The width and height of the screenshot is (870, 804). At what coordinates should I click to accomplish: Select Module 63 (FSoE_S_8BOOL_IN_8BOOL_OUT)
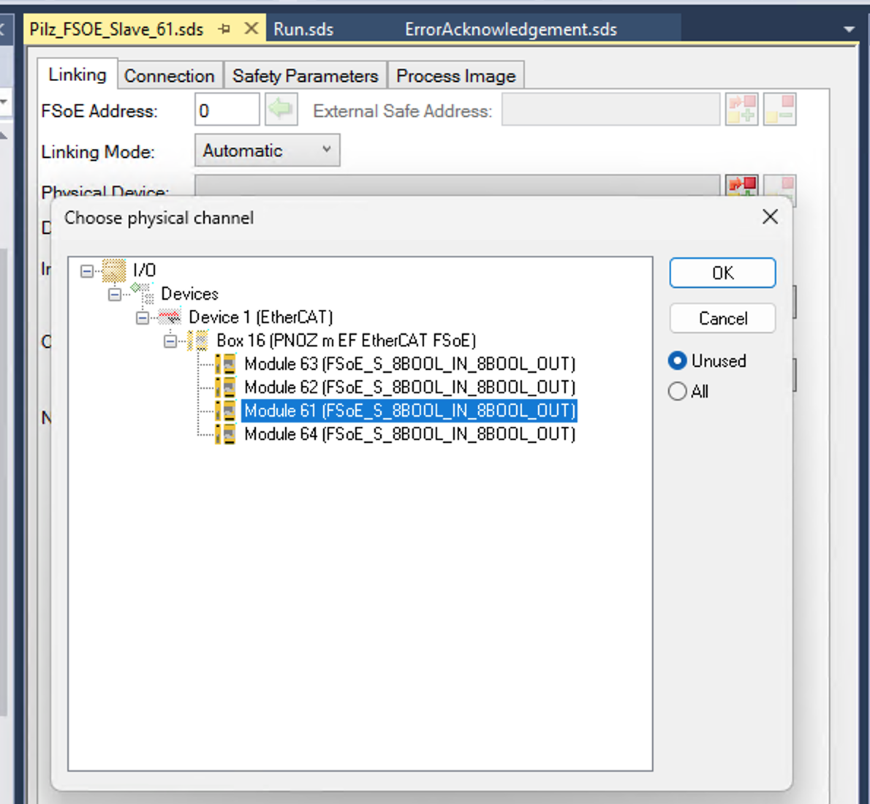[x=409, y=364]
